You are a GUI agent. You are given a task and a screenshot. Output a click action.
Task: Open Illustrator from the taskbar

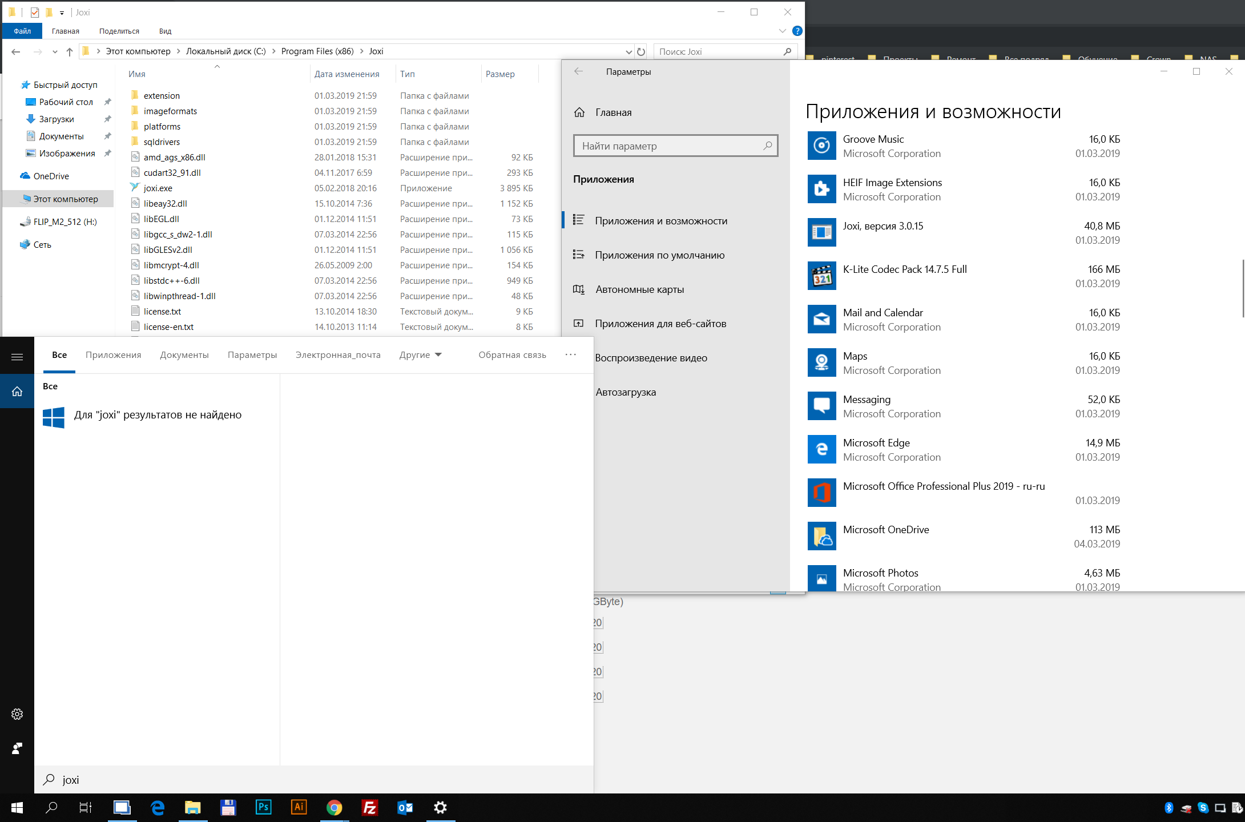click(x=299, y=807)
